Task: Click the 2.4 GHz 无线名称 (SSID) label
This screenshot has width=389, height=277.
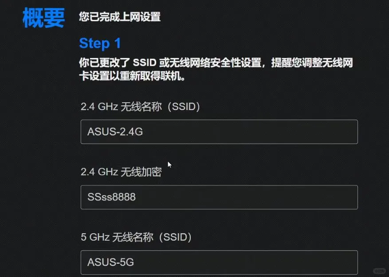Action: click(x=141, y=107)
